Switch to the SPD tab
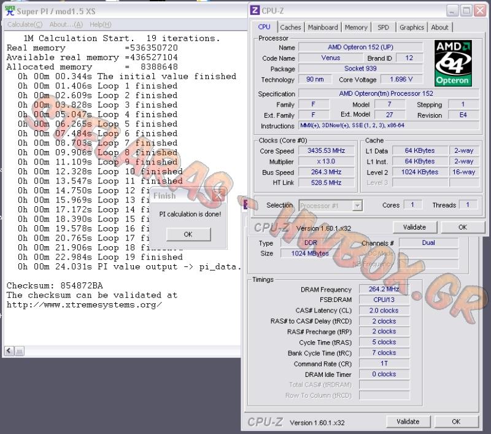Screen dimensions: 491x434 [383, 27]
